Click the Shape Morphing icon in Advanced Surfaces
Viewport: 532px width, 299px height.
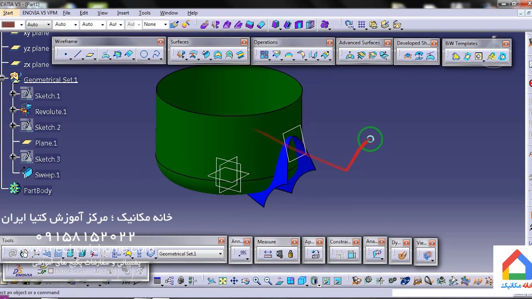pyautogui.click(x=384, y=56)
